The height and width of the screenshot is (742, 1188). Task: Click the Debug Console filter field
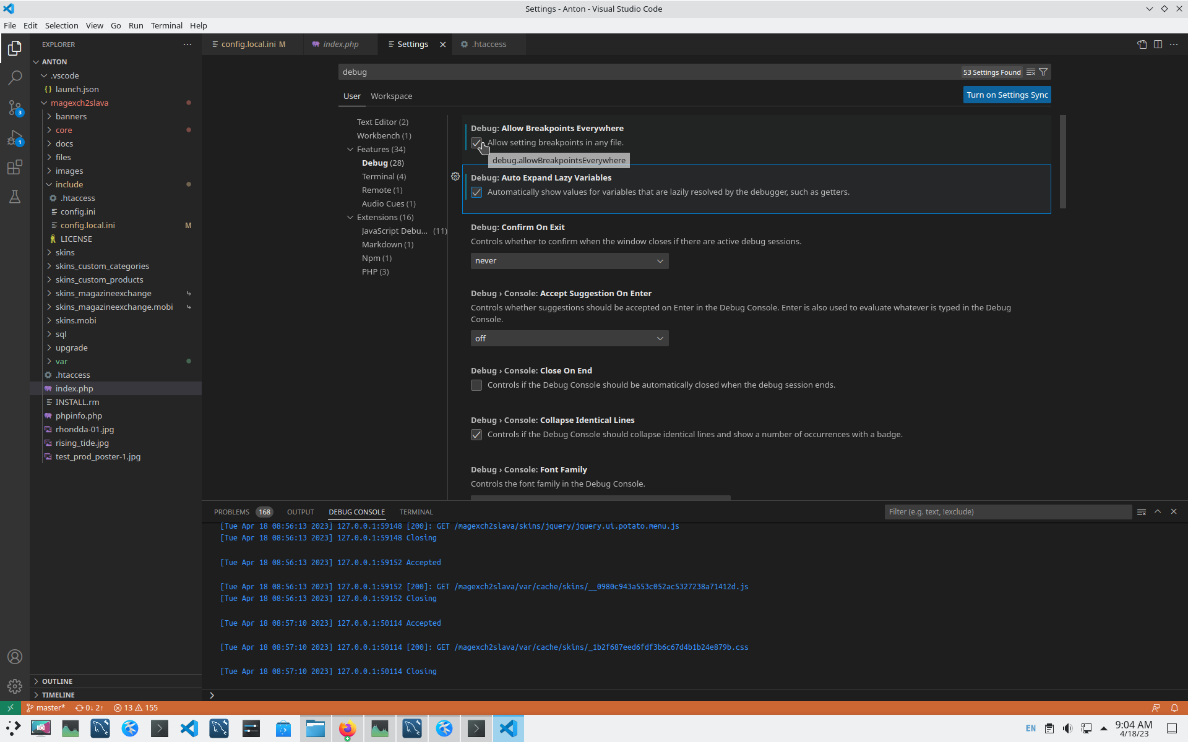(1007, 512)
